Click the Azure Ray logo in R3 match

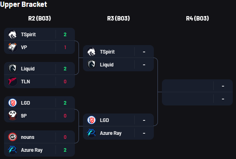91,133
